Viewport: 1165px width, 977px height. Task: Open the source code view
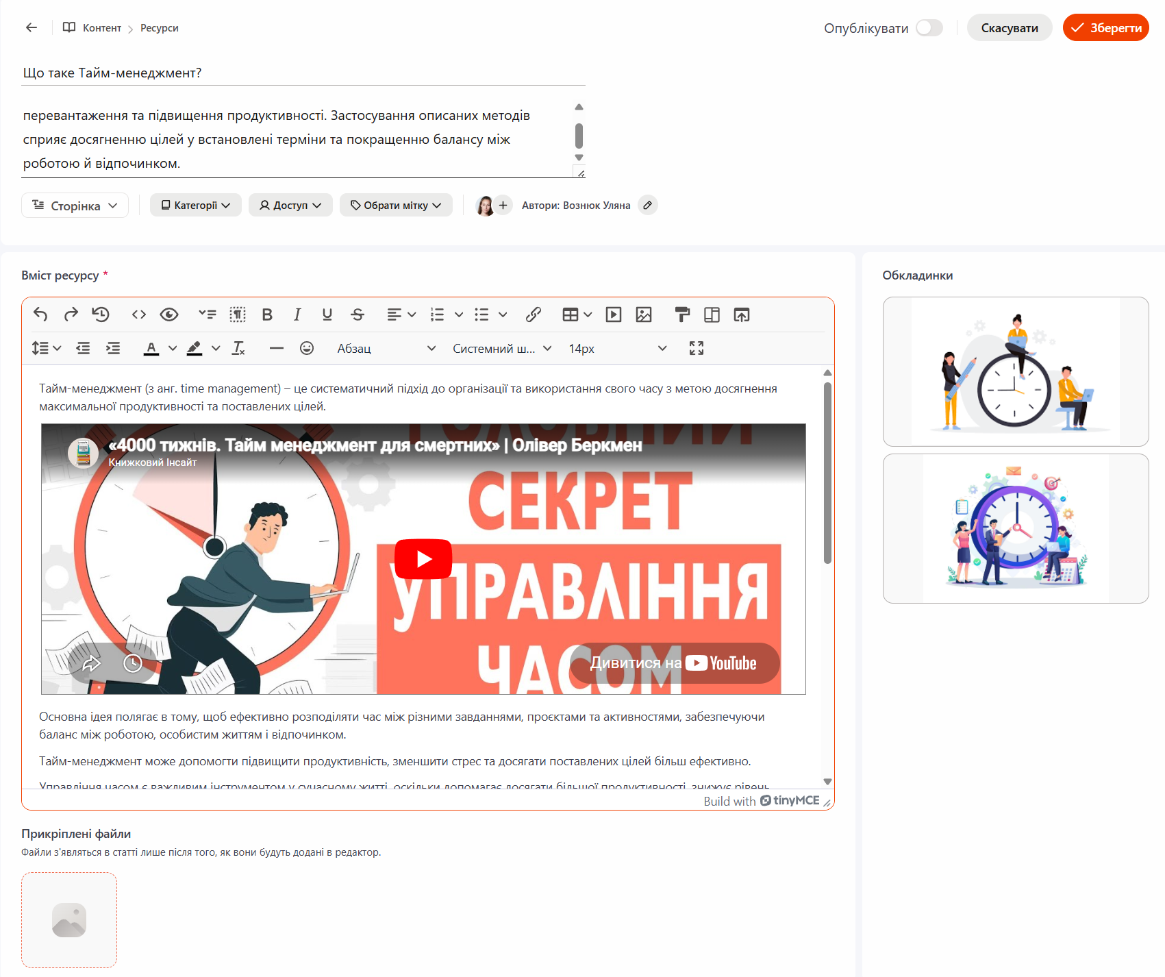pyautogui.click(x=139, y=314)
